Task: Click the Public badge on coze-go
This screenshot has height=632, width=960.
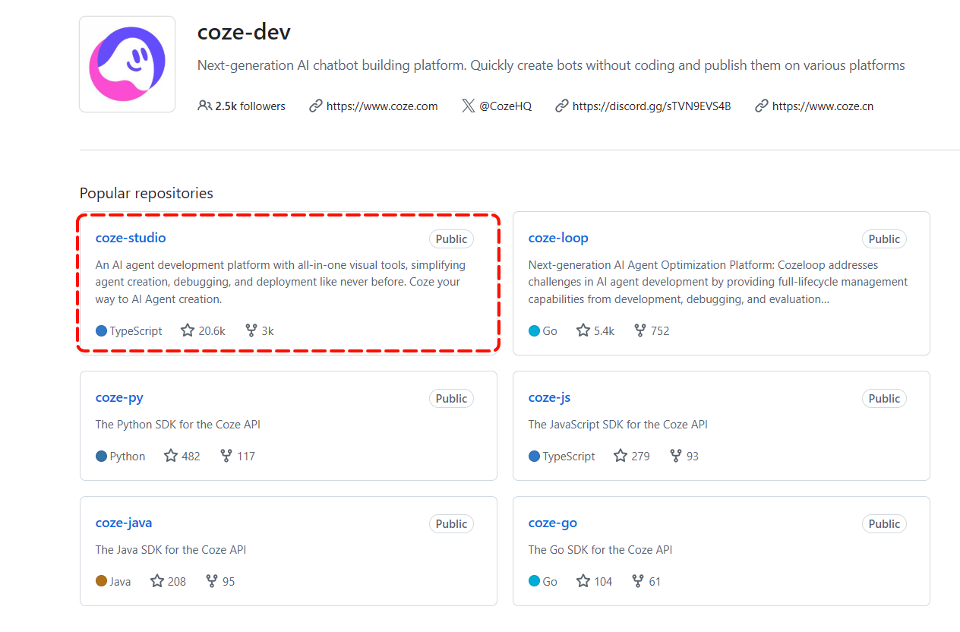Action: coord(884,524)
